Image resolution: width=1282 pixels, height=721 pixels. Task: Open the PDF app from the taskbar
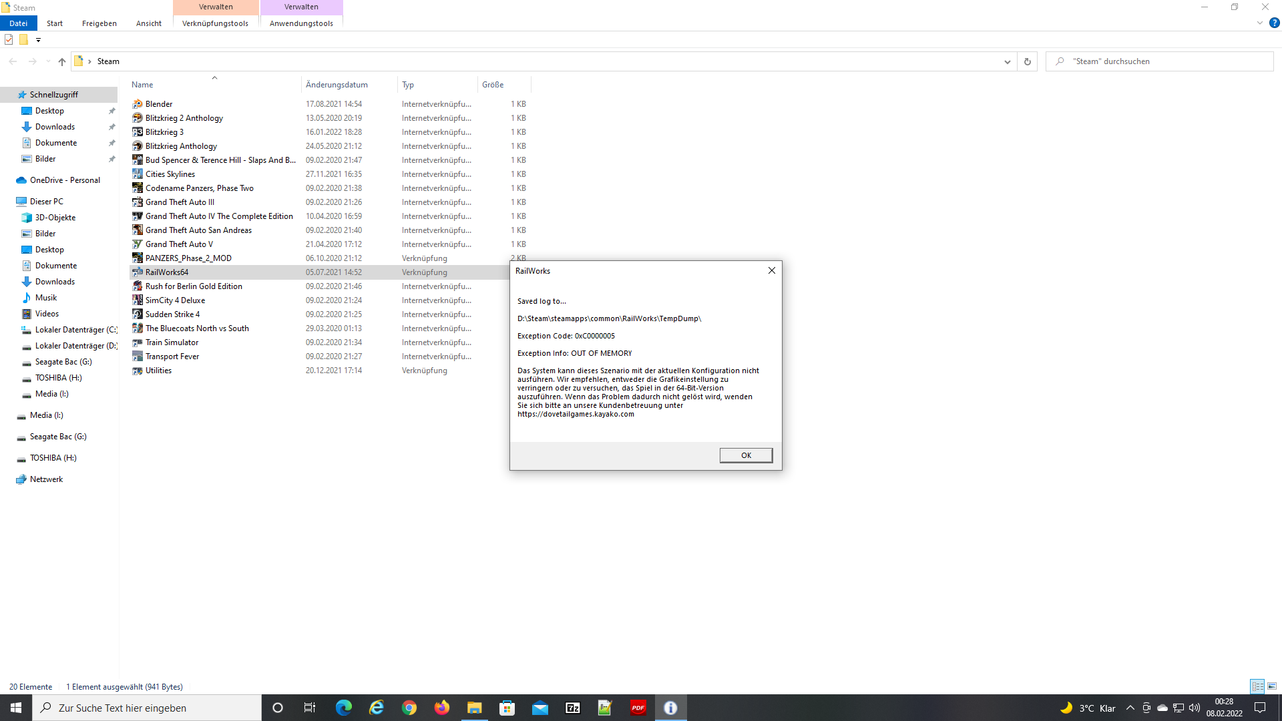click(638, 708)
